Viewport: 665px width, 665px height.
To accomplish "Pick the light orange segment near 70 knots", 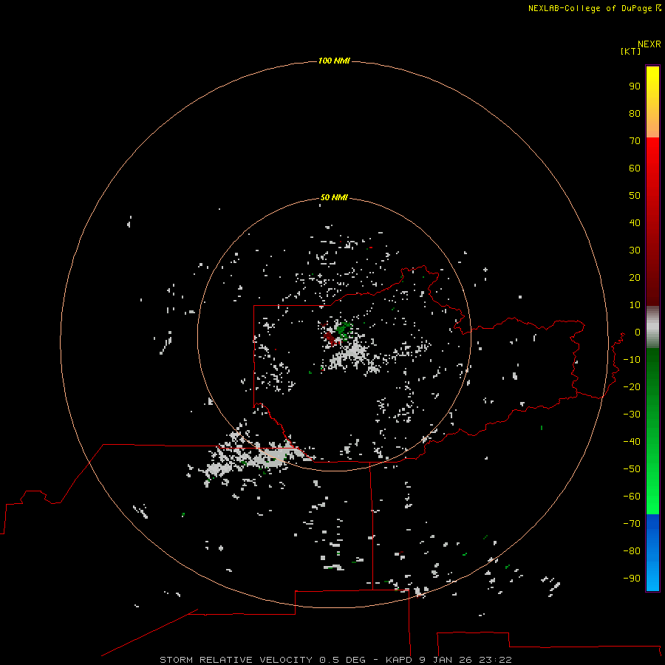I will 652,127.
